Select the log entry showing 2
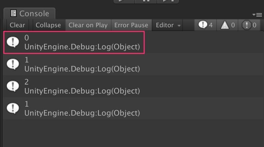This screenshot has width=264, height=147. click(133, 87)
